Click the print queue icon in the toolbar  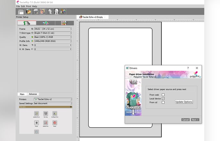35,11
